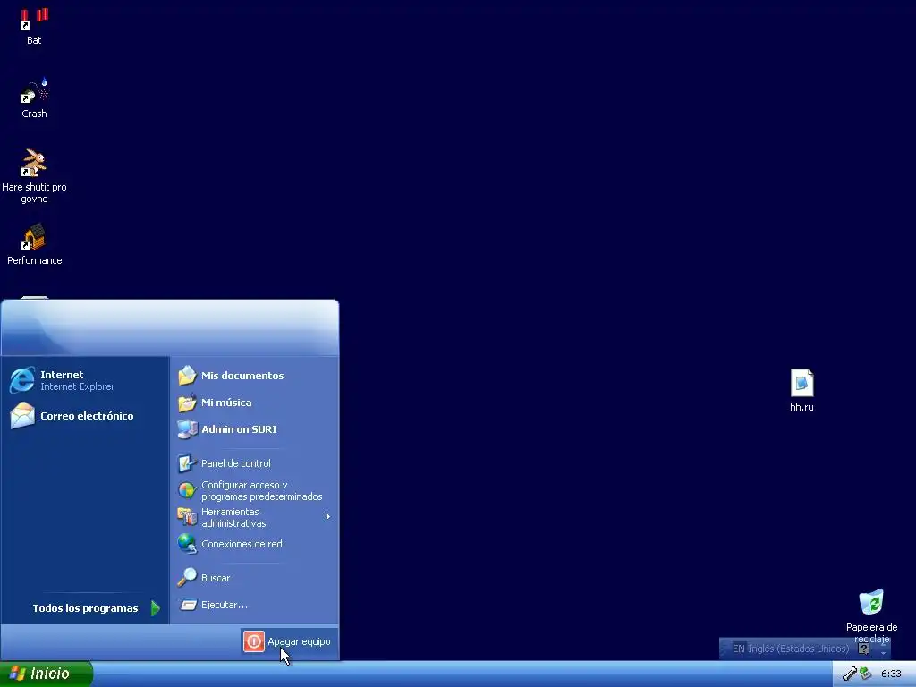The width and height of the screenshot is (916, 687).
Task: Open Correo electrónico in the Start menu
Action: coord(85,416)
